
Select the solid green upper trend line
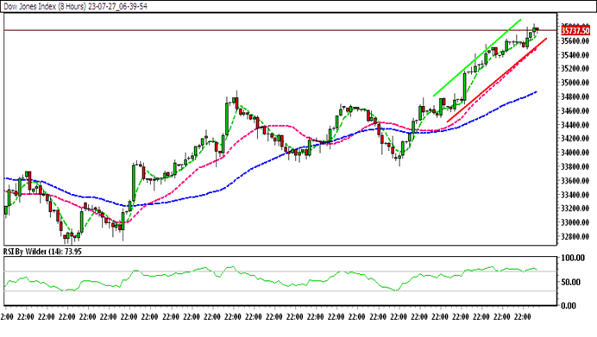(x=477, y=57)
